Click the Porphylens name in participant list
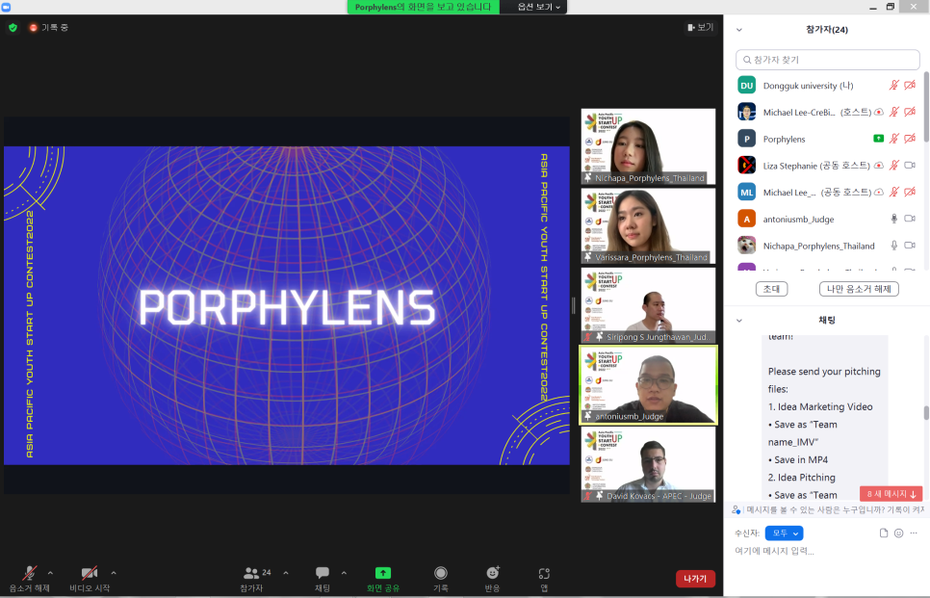The width and height of the screenshot is (930, 598). 784,139
